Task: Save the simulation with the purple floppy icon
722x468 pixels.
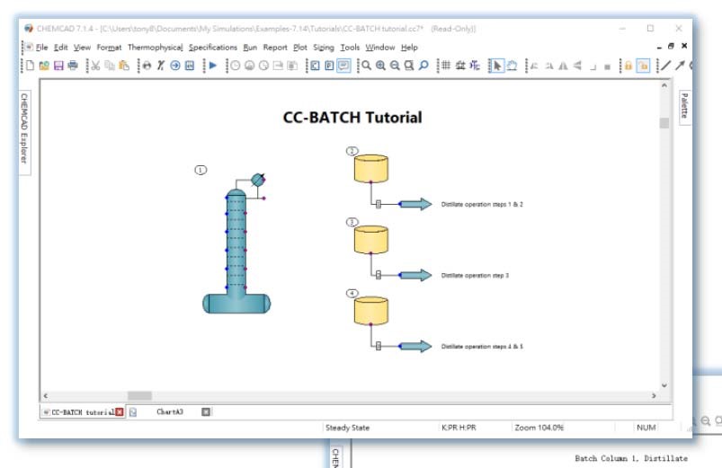Action: pos(58,66)
